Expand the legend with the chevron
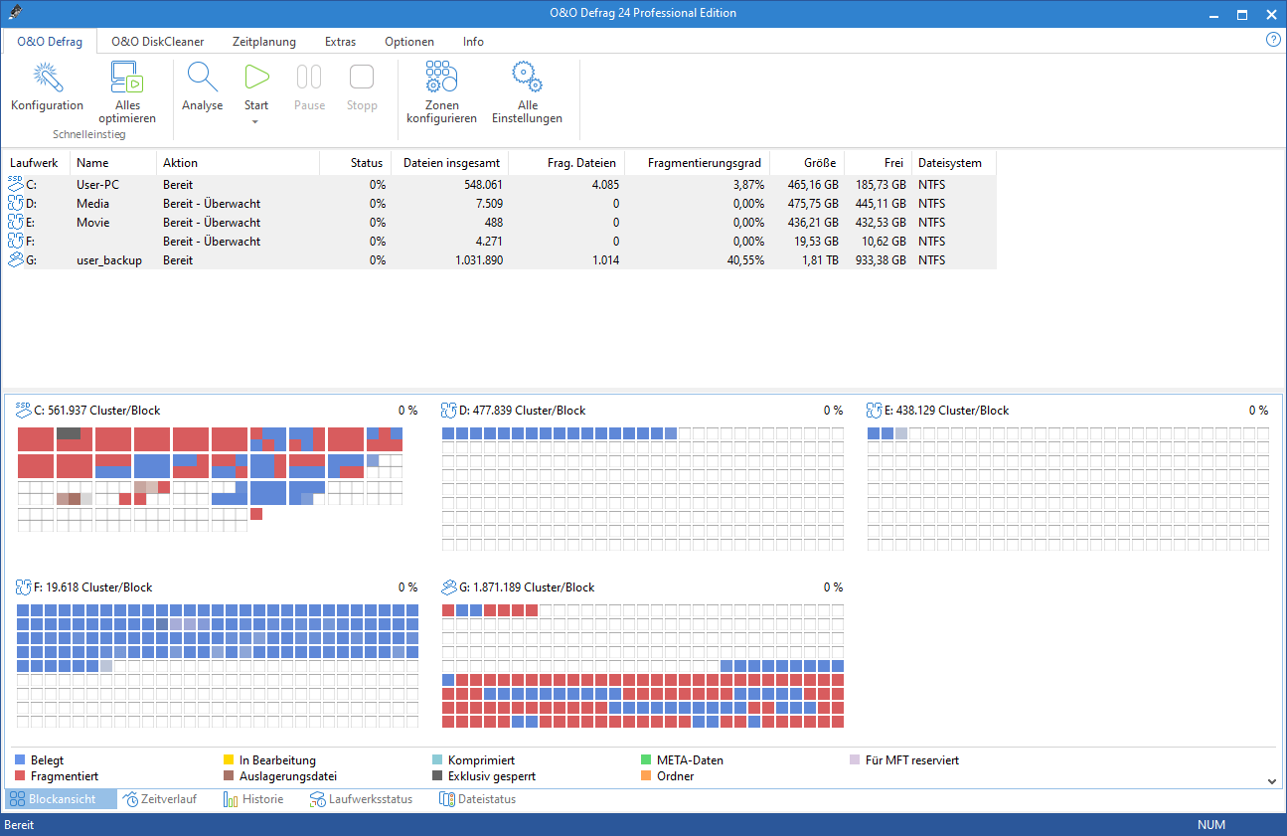 [1272, 781]
